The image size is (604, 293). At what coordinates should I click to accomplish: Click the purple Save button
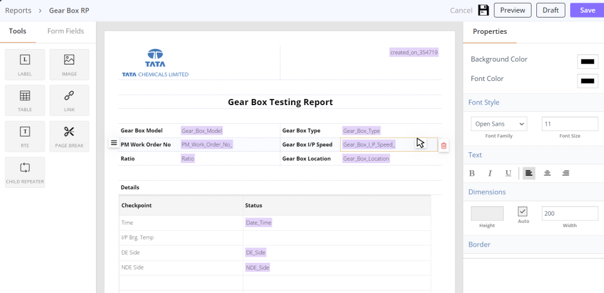point(588,10)
